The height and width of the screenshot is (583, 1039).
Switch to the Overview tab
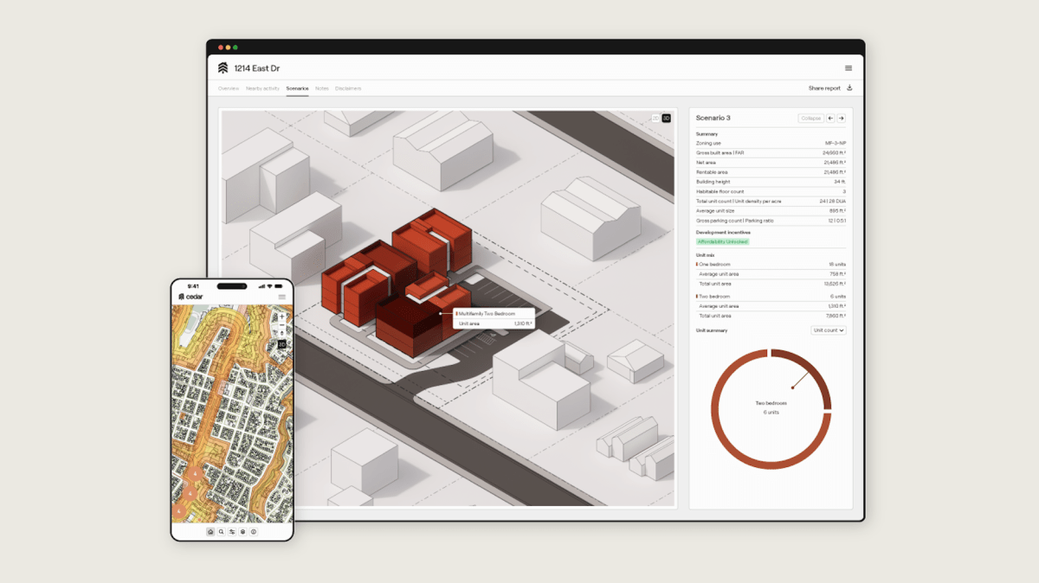pyautogui.click(x=229, y=88)
